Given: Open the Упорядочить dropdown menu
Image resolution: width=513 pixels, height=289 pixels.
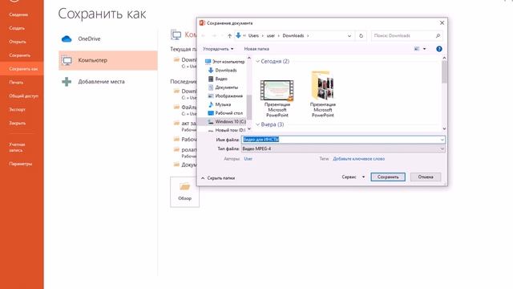Looking at the screenshot, I should pos(218,49).
